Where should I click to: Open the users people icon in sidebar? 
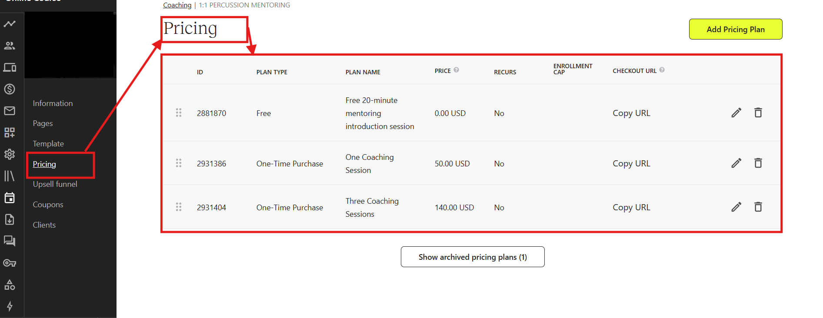(10, 46)
